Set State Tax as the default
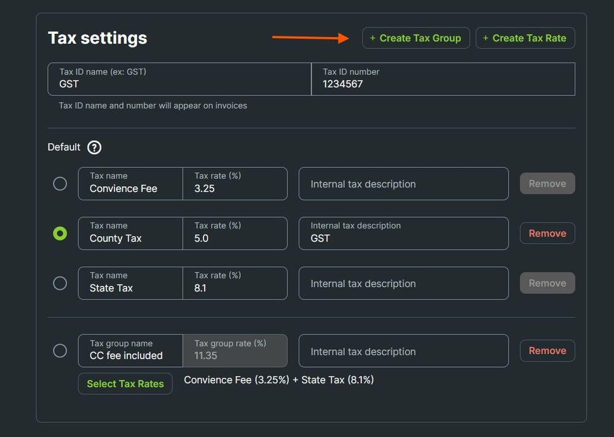Viewport: 614px width, 437px height. point(60,283)
